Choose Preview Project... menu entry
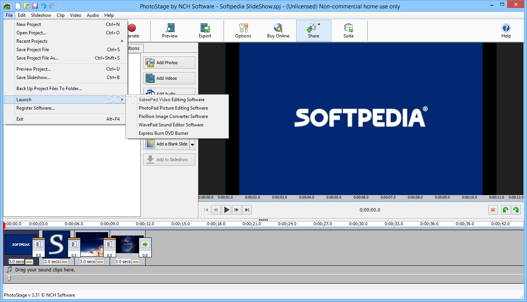Image resolution: width=527 pixels, height=302 pixels. click(x=66, y=69)
